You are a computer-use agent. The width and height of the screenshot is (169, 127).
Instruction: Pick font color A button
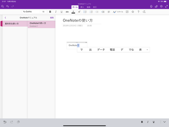point(73,12)
